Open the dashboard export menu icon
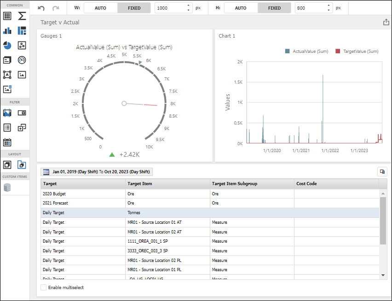392x301 pixels. coord(386,22)
